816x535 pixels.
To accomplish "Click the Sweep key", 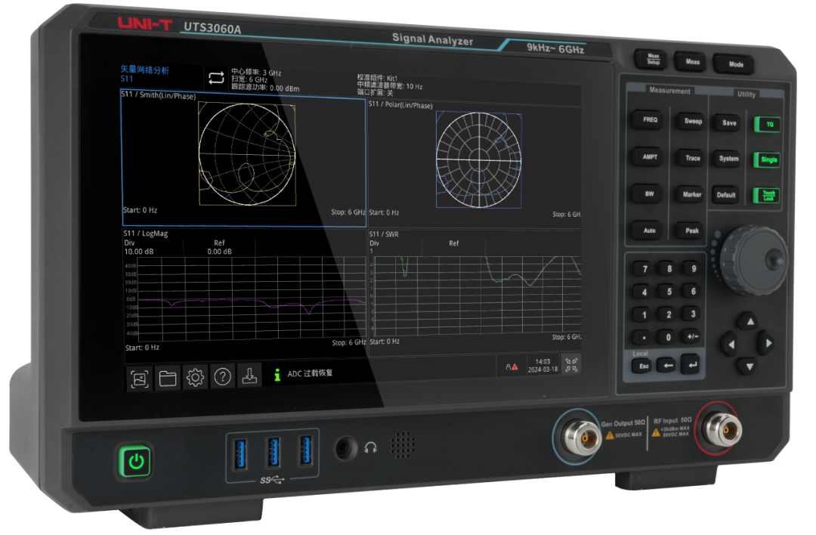I will [x=691, y=121].
